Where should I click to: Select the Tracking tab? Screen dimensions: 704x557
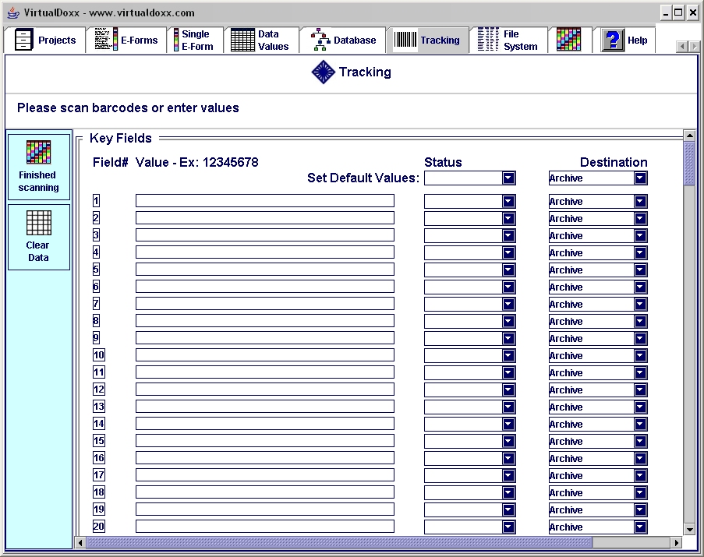[x=427, y=41]
